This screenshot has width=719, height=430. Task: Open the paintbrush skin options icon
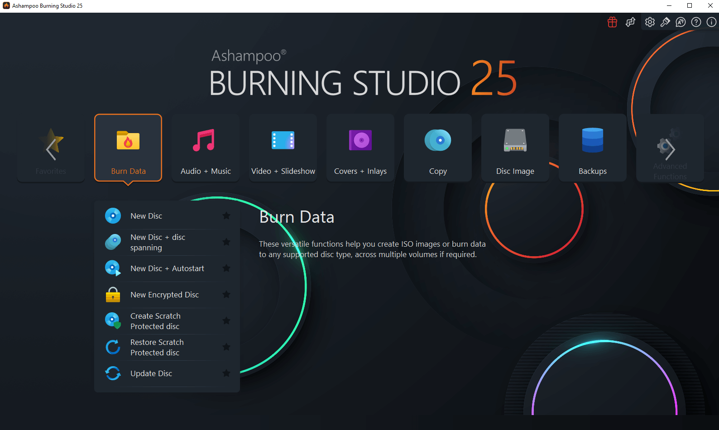tap(665, 22)
